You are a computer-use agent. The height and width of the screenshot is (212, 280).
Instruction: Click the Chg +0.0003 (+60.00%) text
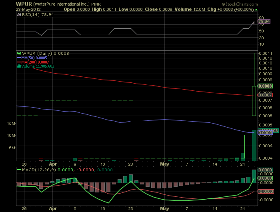click(x=230, y=10)
